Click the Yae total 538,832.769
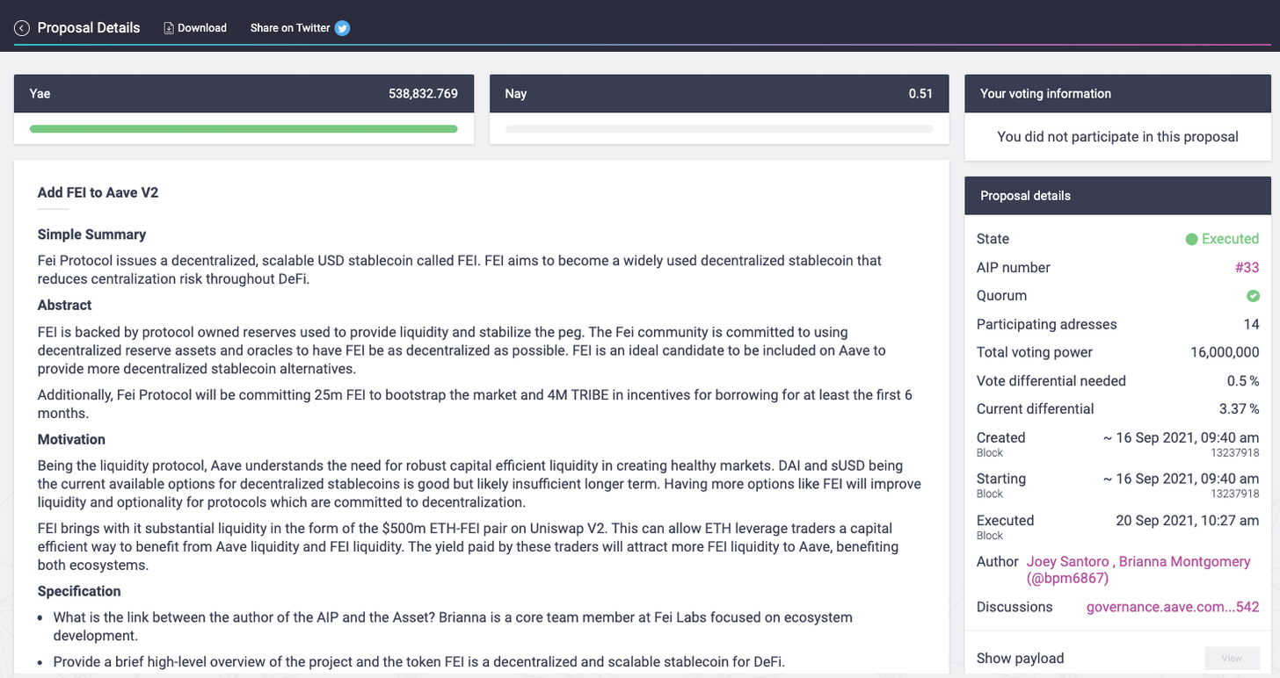The height and width of the screenshot is (678, 1280). 423,94
